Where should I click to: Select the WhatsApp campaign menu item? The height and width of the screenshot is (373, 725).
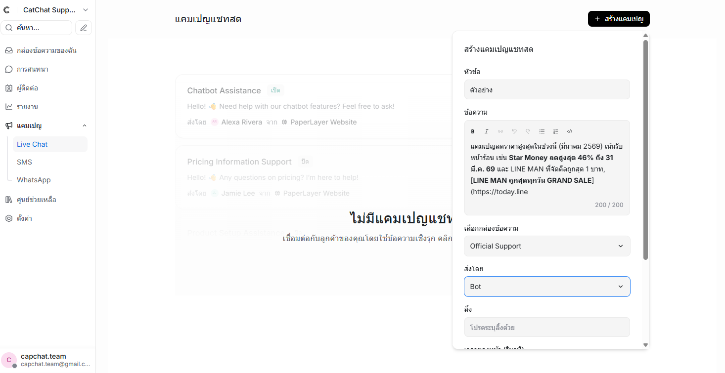tap(34, 180)
